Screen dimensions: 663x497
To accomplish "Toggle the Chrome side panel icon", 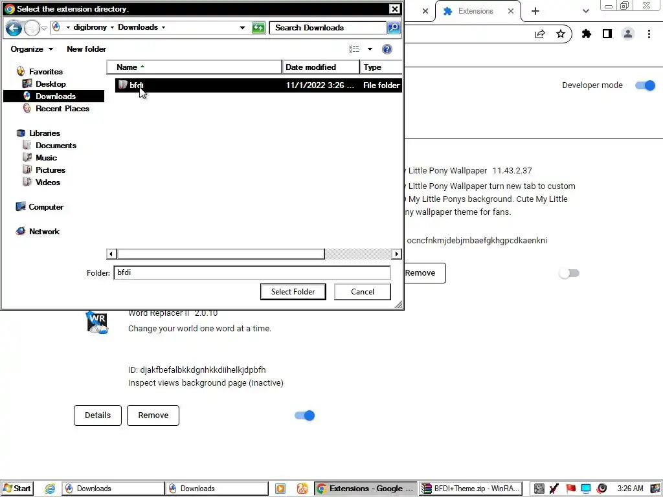I will click(607, 34).
